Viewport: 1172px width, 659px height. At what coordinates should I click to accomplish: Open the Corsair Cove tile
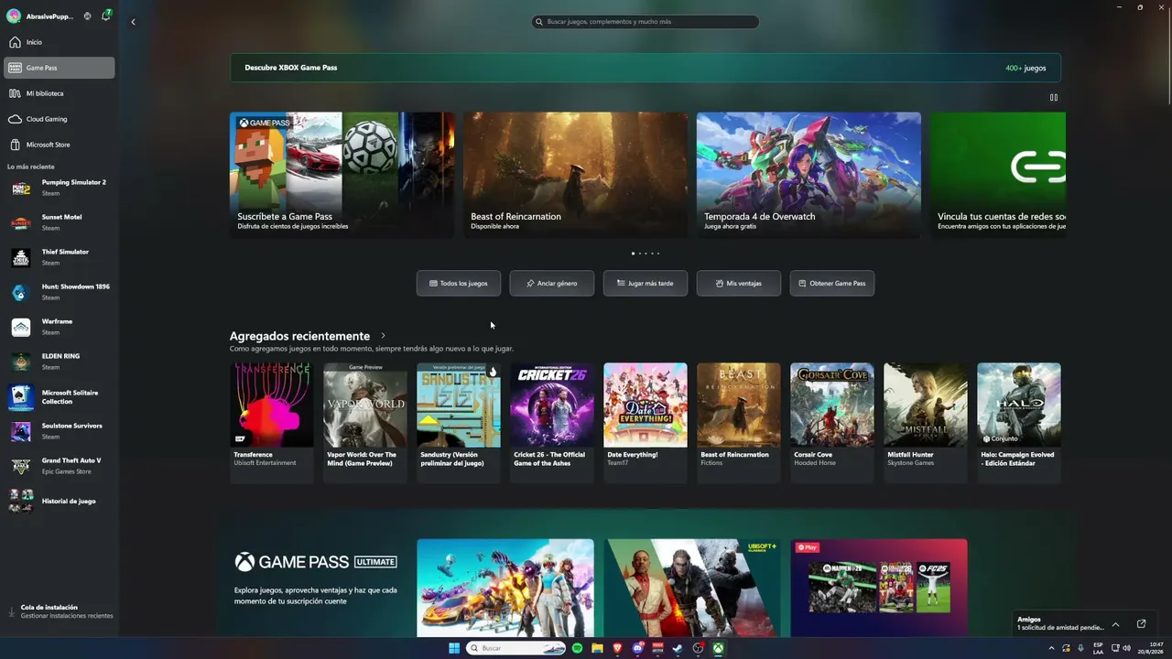click(832, 422)
